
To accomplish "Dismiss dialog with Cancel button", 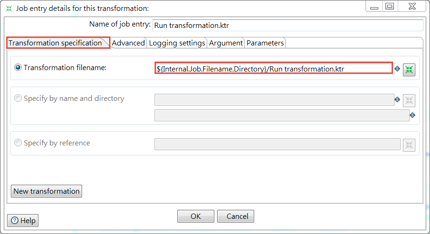I will click(236, 216).
